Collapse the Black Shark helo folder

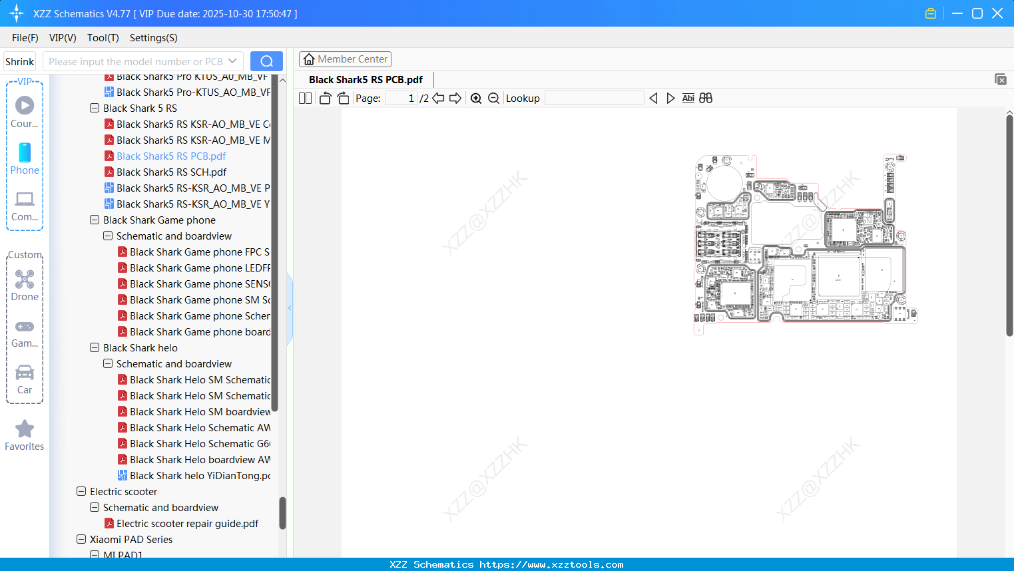pyautogui.click(x=95, y=347)
